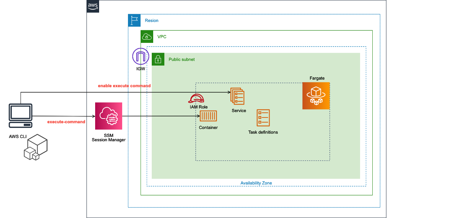Click the 'SSM Session Manager' caption text
Viewport: 461px width, 218px height.
pos(108,137)
